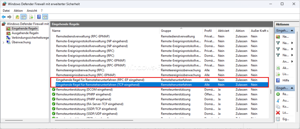Click the topmost filter funnel icon in Aktionen

pyautogui.click(x=278, y=43)
